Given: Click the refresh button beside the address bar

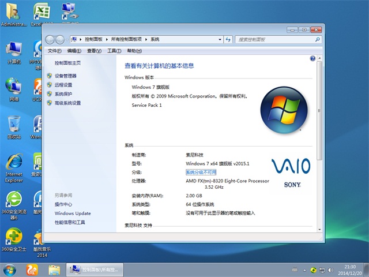Looking at the screenshot, I should (227, 39).
